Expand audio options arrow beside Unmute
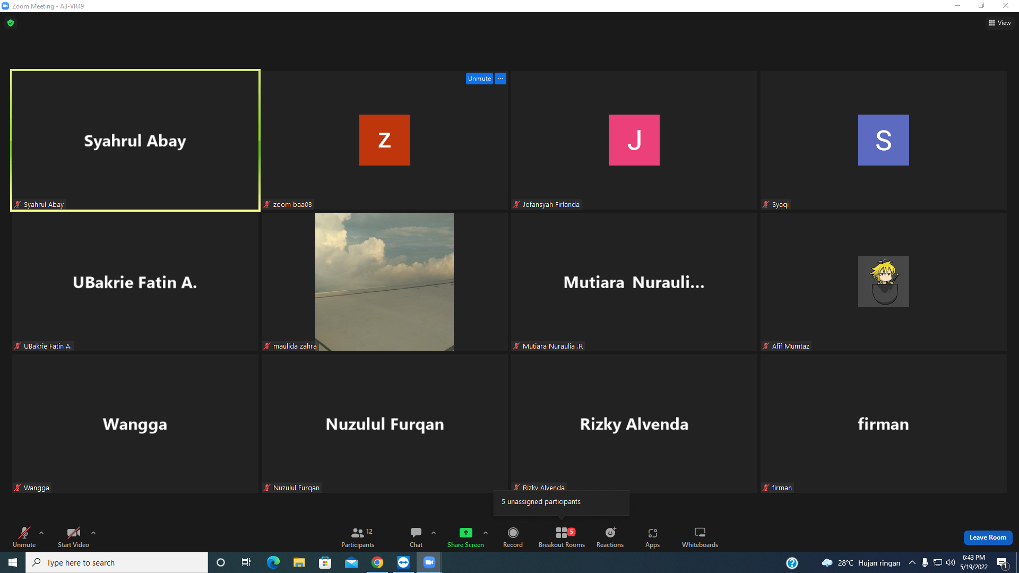Image resolution: width=1019 pixels, height=573 pixels. (x=41, y=533)
